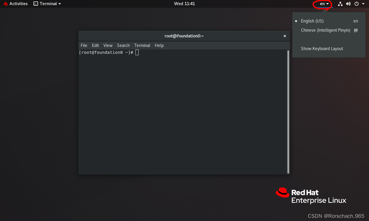
Task: Click the network icon in system tray
Action: point(340,4)
